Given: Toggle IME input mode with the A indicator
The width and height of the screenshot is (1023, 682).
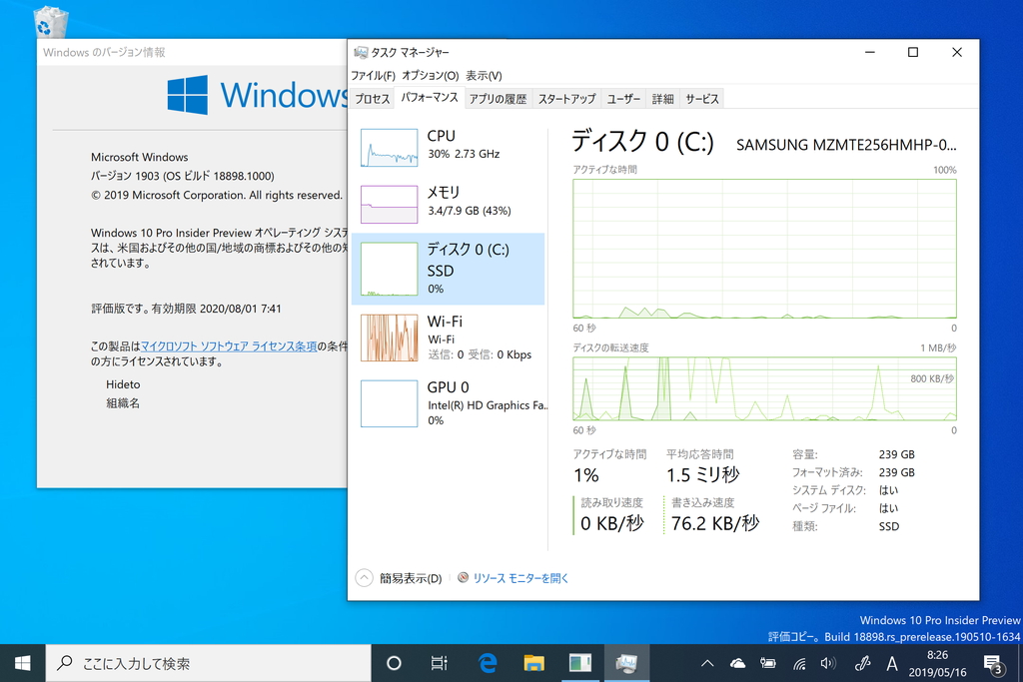Looking at the screenshot, I should coord(892,662).
